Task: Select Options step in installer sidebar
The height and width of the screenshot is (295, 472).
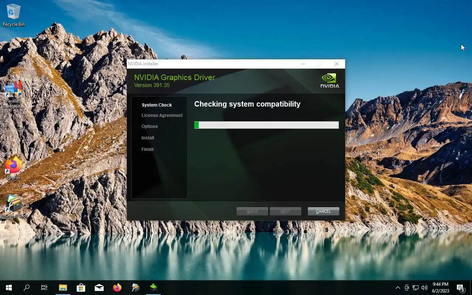Action: pos(149,126)
